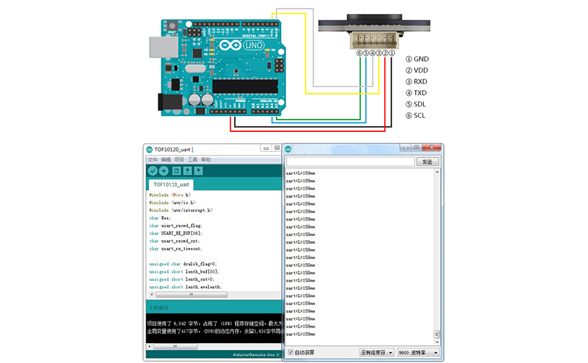This screenshot has height=363, width=588.
Task: Create a new sketch with New icon
Action: tap(177, 171)
